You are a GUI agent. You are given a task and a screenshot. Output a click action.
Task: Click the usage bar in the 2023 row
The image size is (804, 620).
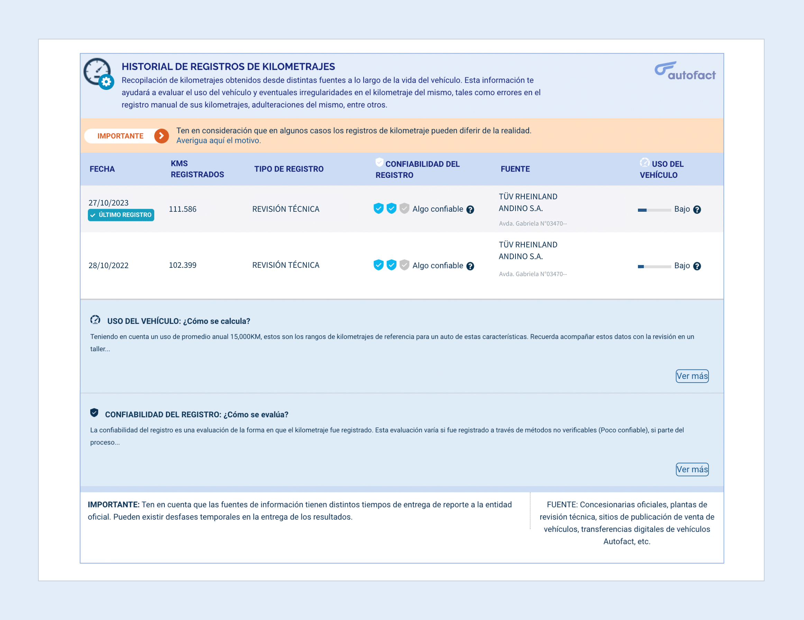654,210
